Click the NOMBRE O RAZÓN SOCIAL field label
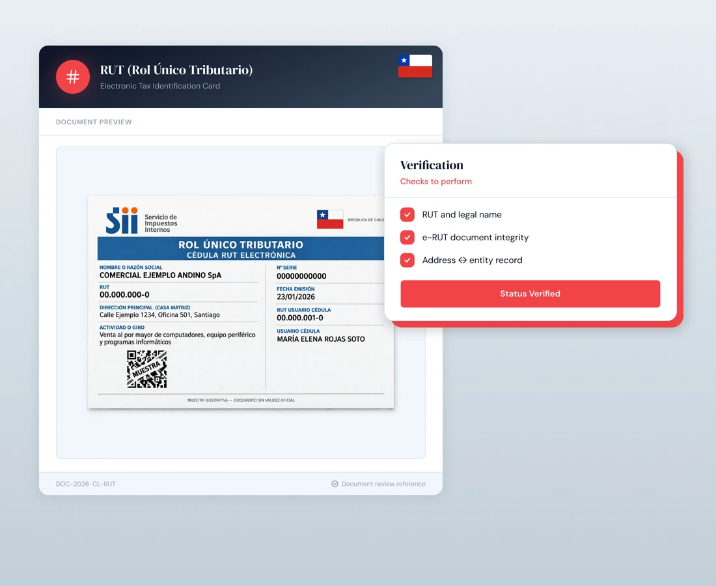This screenshot has height=586, width=716. (131, 268)
